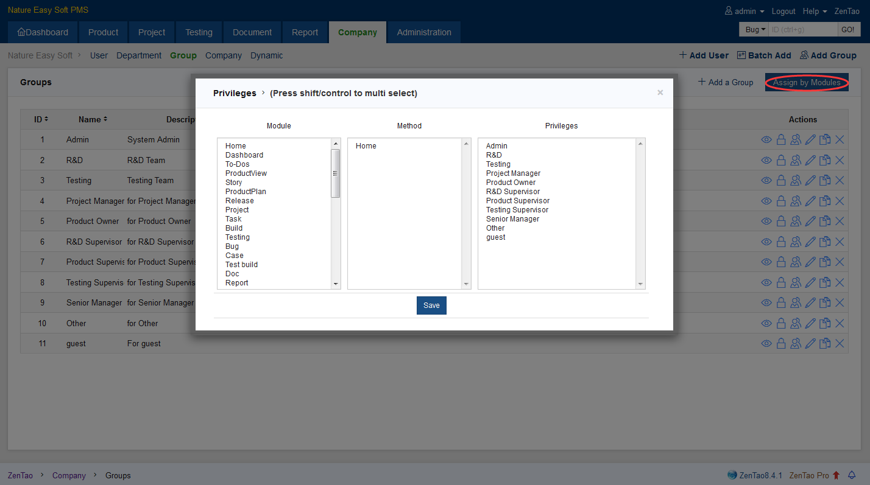Viewport: 870px width, 485px height.
Task: Open the admin user dropdown
Action: tap(744, 11)
